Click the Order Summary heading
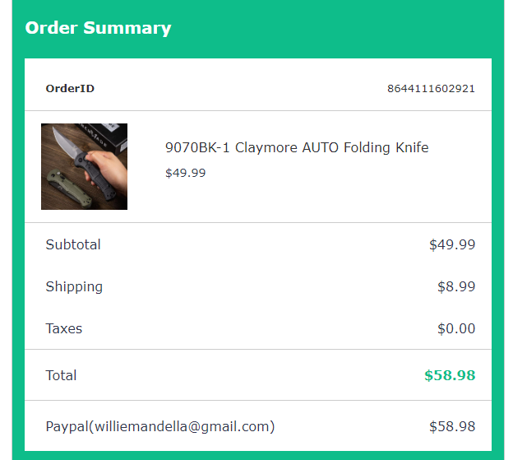 click(98, 28)
